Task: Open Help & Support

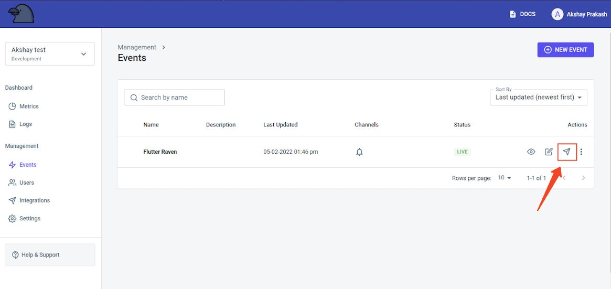Action: point(50,255)
